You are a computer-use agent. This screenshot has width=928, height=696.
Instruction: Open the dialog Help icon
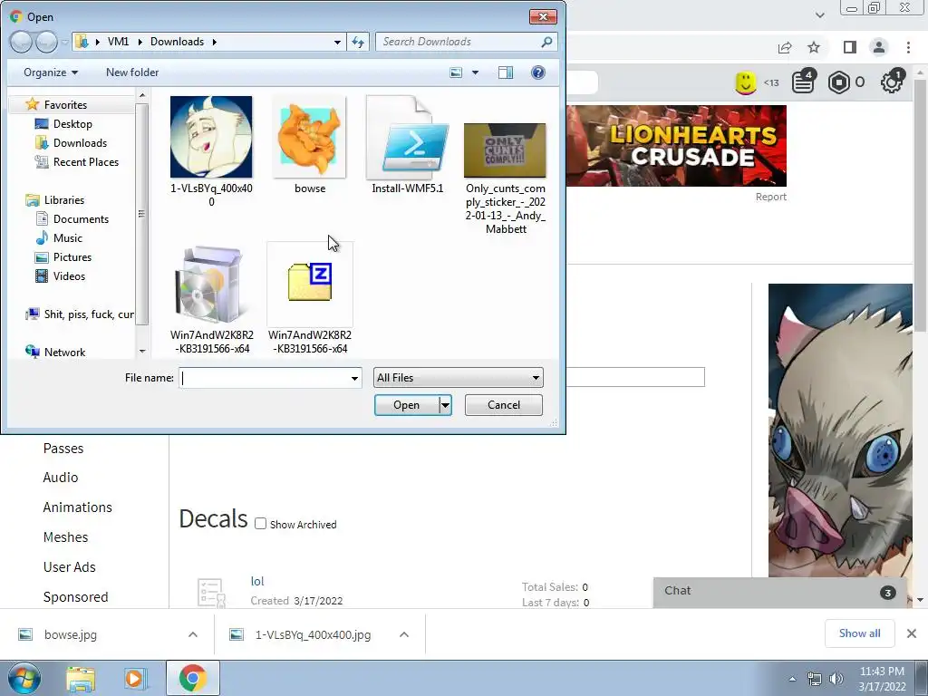[x=538, y=72]
